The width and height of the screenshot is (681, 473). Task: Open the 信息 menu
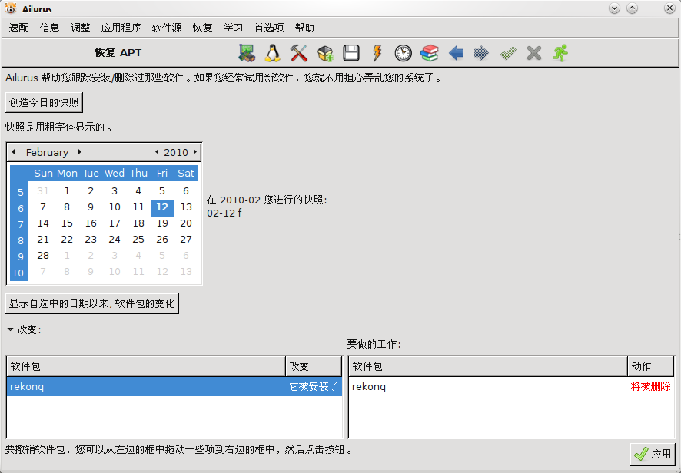[49, 28]
